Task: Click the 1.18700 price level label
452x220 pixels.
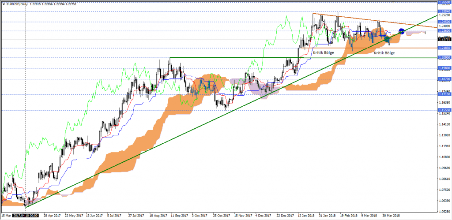Action: [x=444, y=78]
